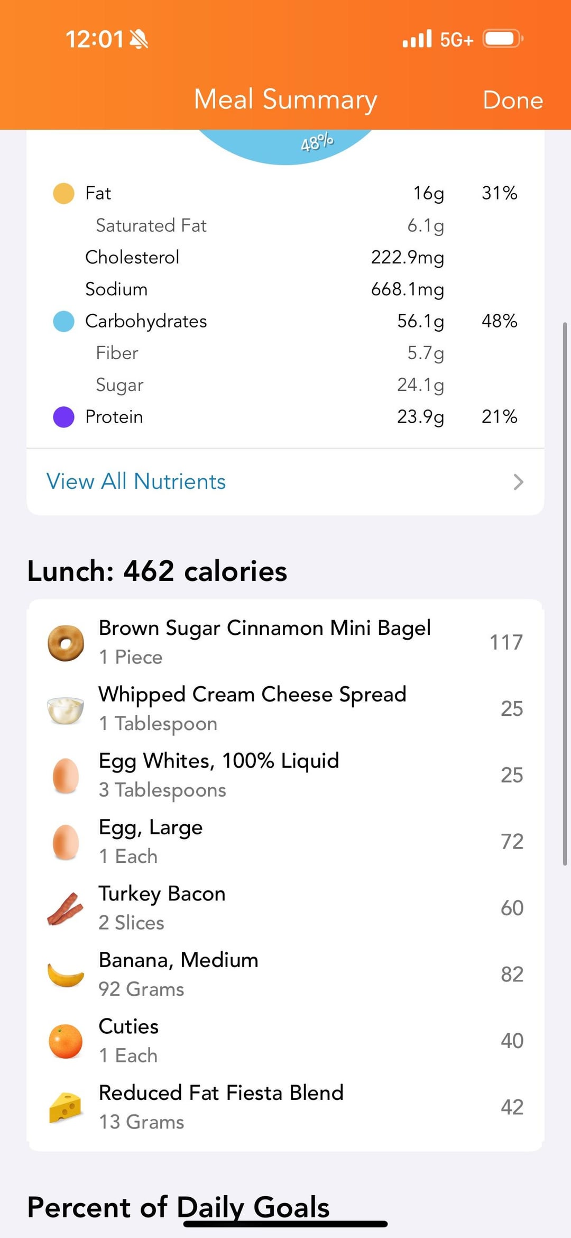
Task: Tap the Turkey Bacon strips icon
Action: click(66, 908)
